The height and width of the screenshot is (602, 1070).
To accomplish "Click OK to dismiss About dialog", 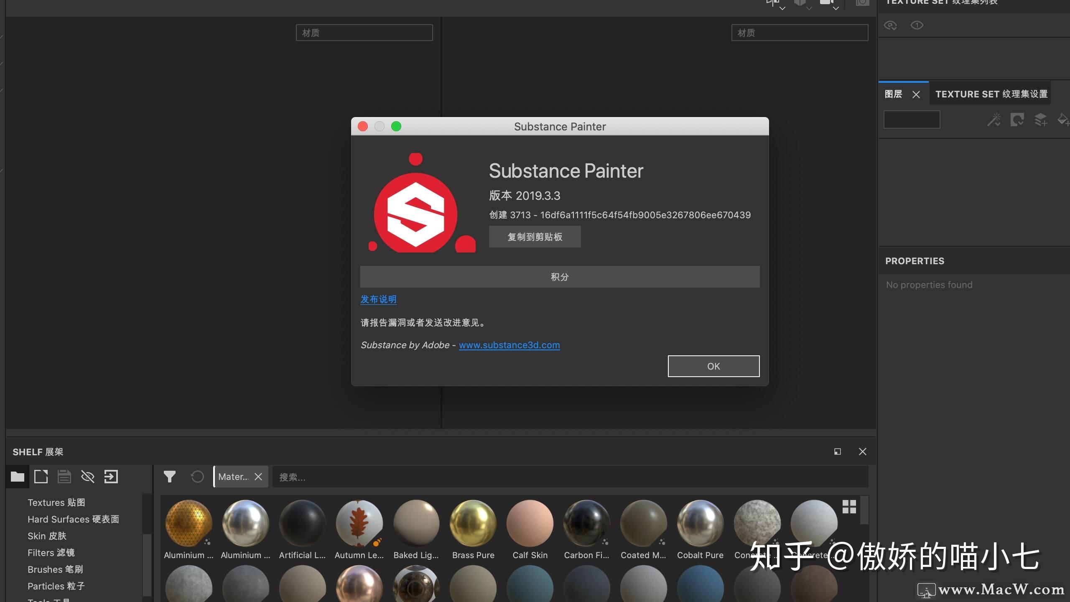I will [x=713, y=366].
